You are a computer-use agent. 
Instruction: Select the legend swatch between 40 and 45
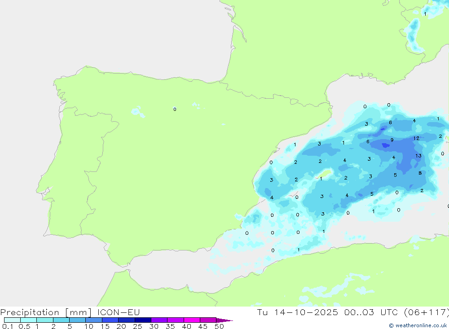(192, 320)
